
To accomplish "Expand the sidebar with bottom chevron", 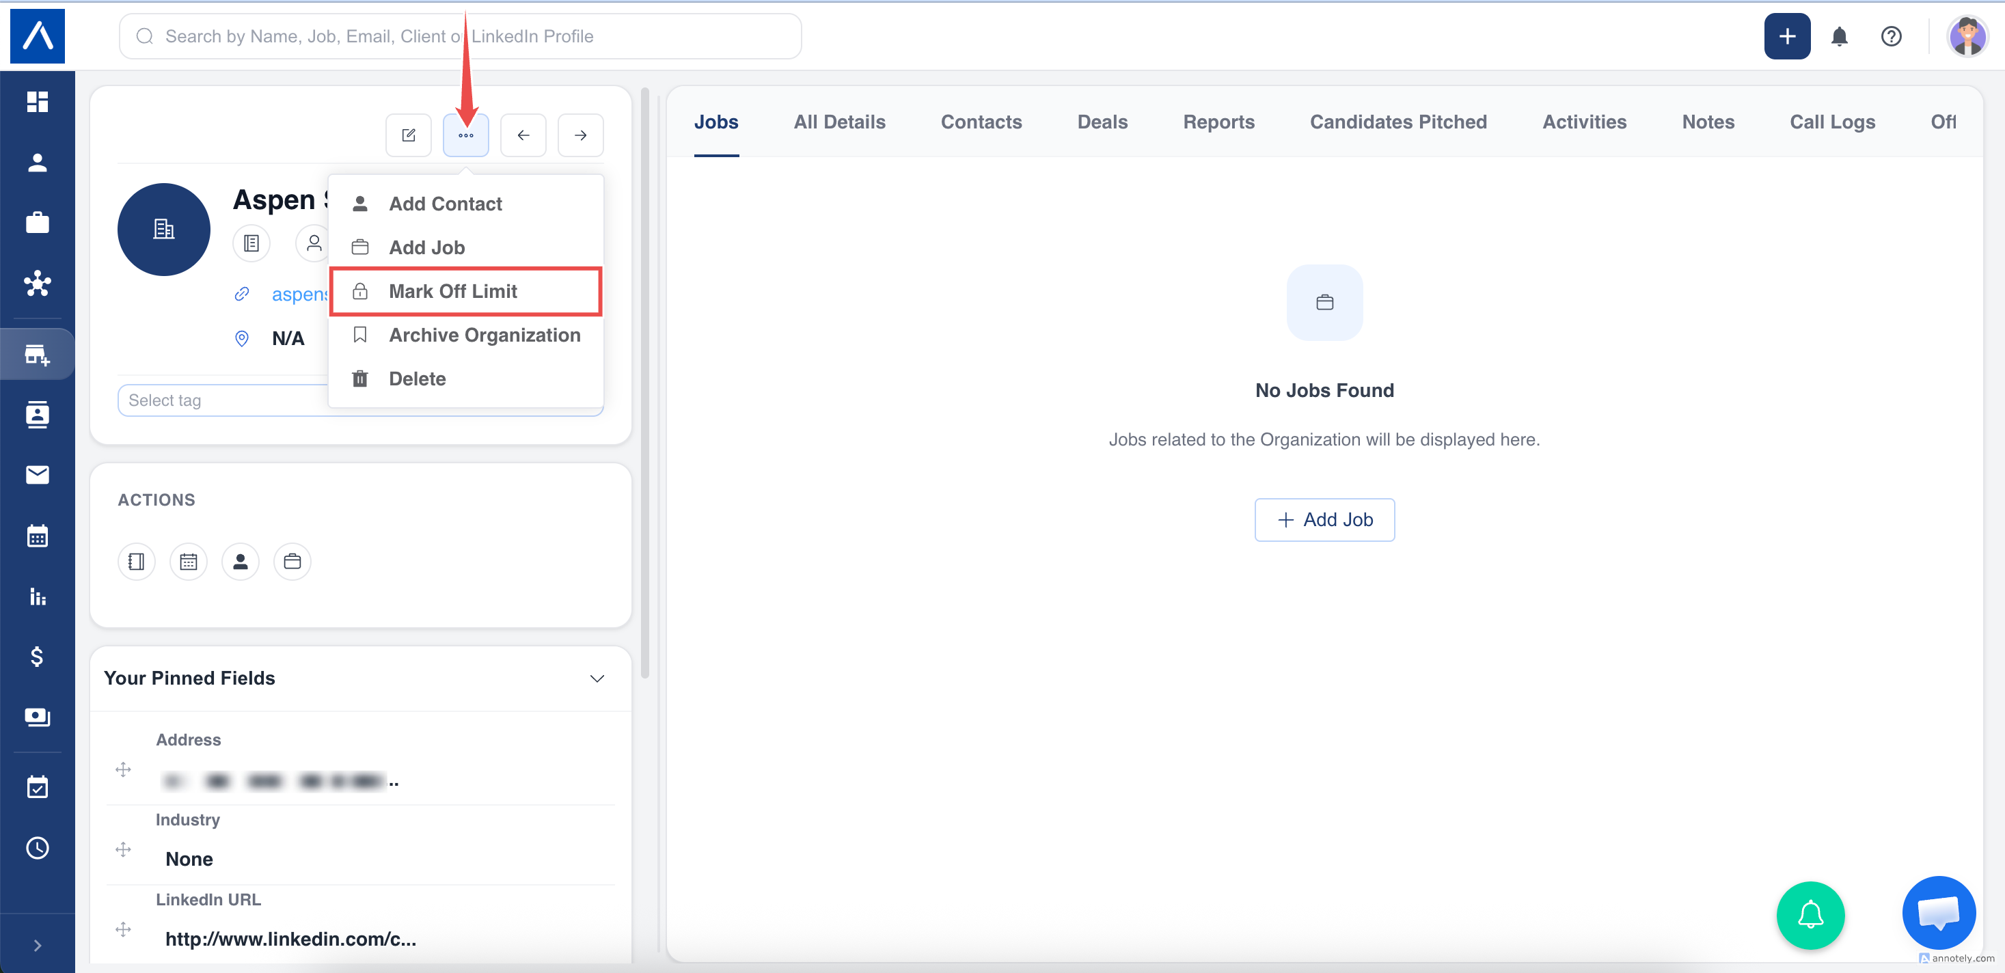I will click(38, 945).
